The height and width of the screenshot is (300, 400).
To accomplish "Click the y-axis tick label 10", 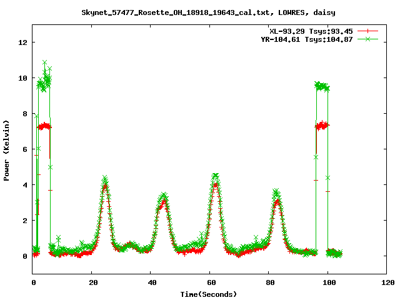I will (22, 78).
